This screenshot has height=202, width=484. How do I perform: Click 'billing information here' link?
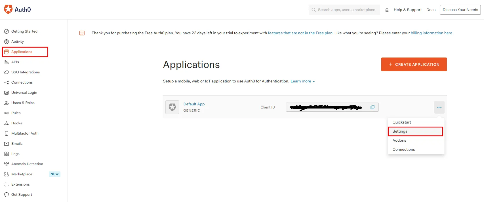(x=432, y=33)
